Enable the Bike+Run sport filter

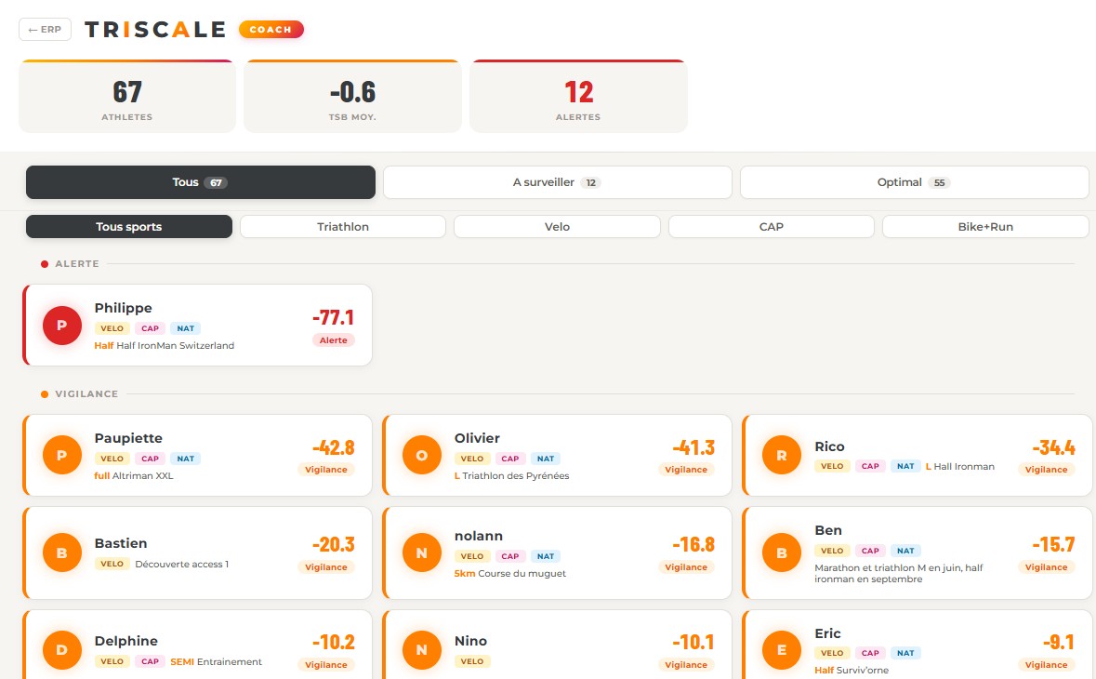point(984,226)
